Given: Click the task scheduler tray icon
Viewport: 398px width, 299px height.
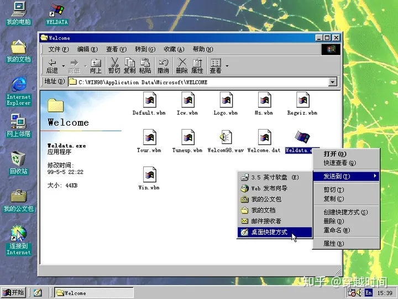Looking at the screenshot, I should click(352, 293).
